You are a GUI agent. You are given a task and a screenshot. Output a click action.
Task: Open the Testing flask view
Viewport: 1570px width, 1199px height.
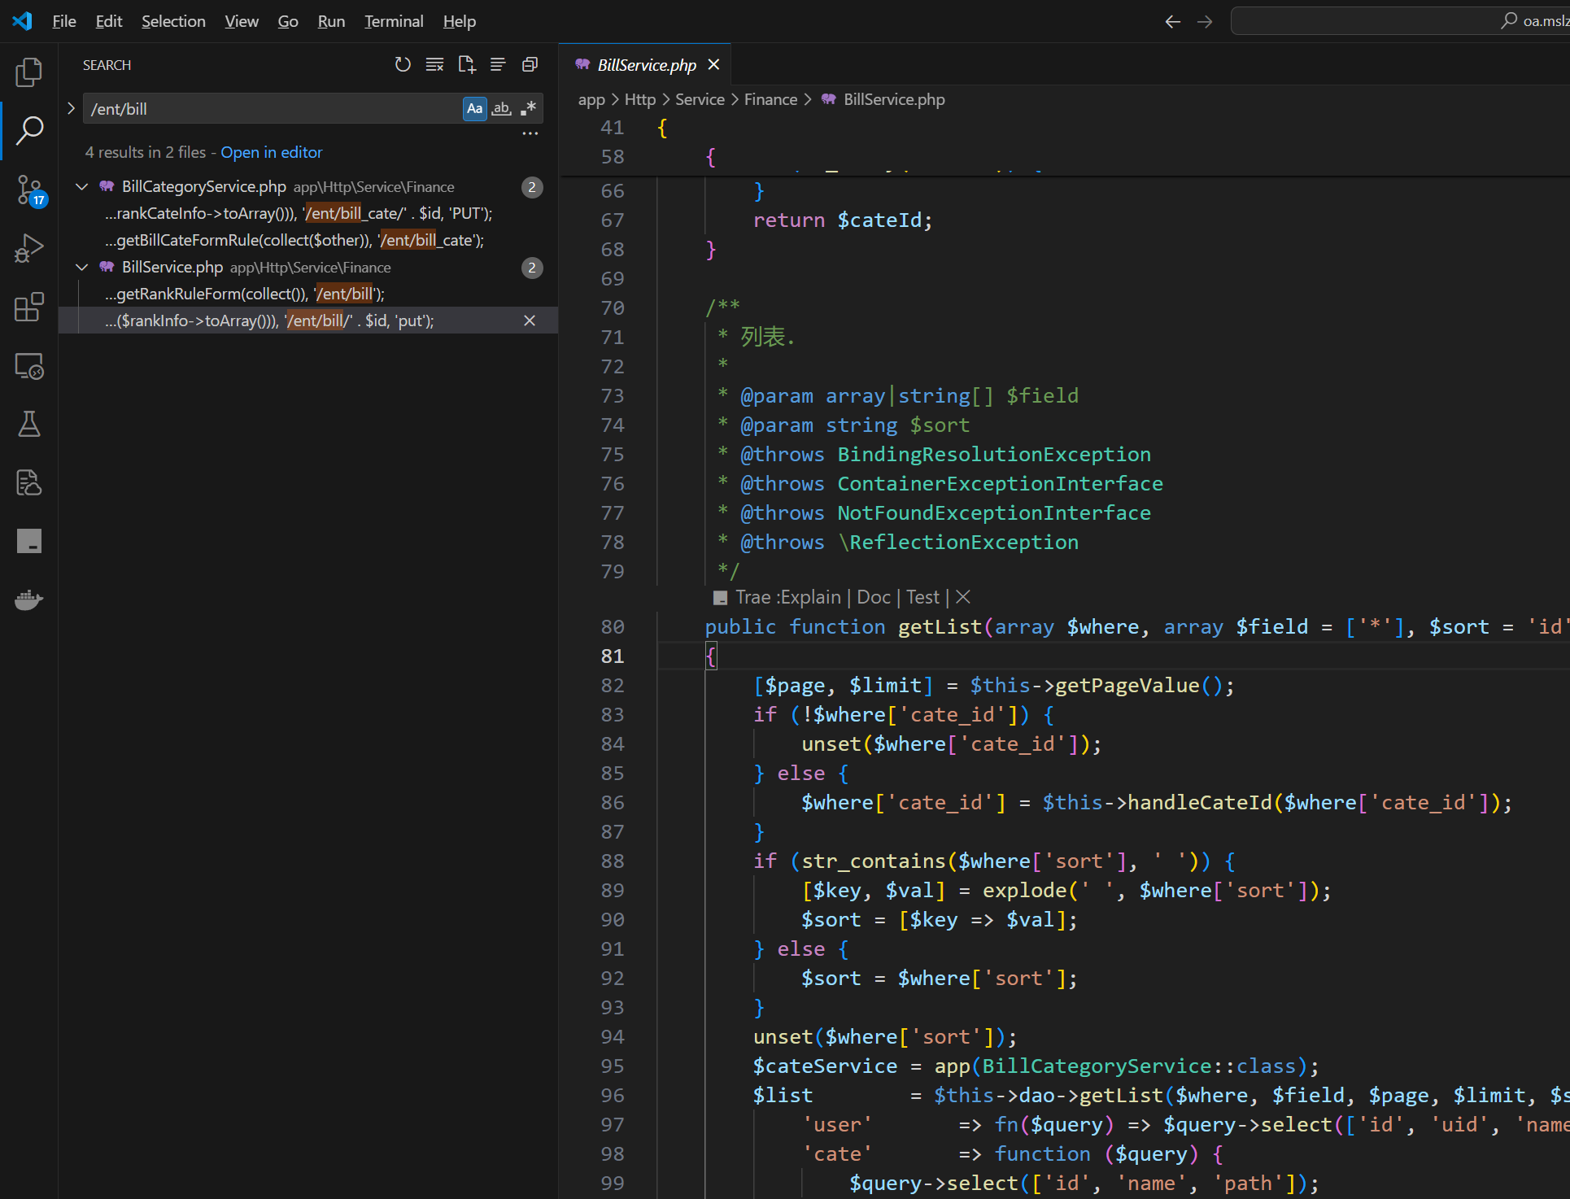28,424
